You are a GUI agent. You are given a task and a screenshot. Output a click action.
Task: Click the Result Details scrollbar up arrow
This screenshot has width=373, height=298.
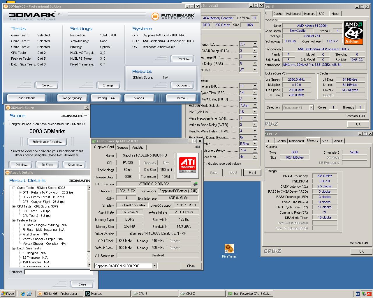89,188
